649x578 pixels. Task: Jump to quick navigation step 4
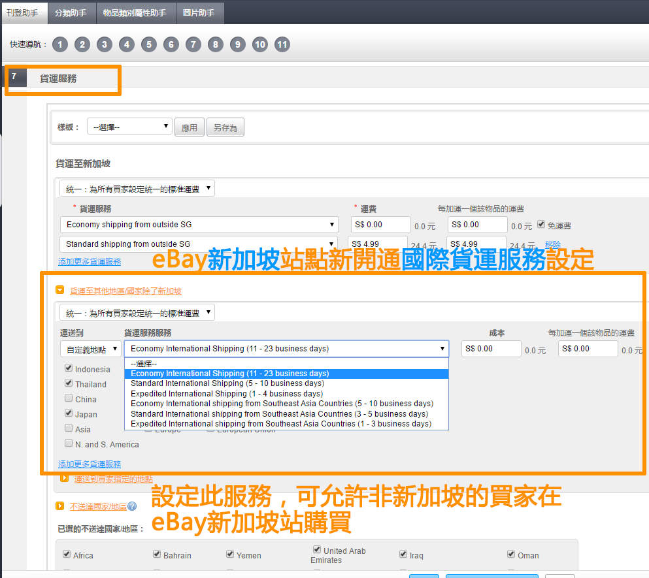coord(127,44)
